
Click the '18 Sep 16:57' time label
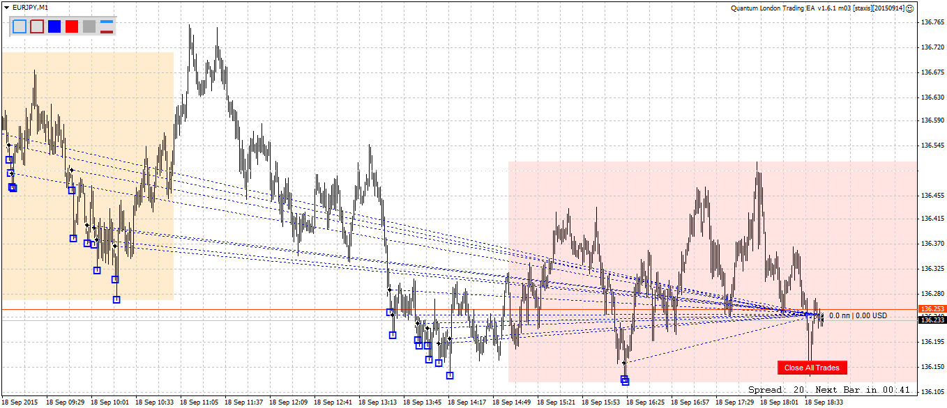690,402
